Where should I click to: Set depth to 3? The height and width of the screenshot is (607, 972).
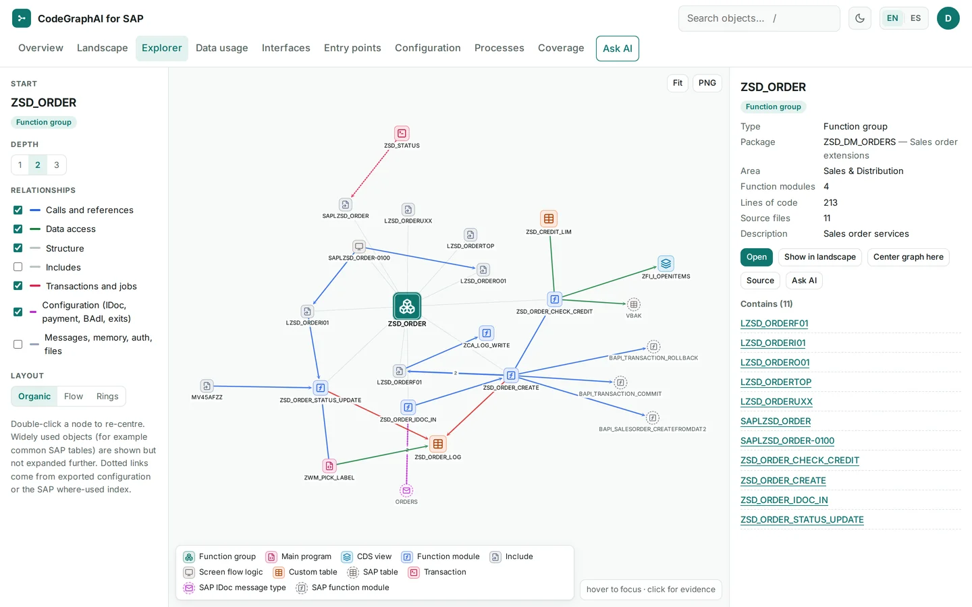57,165
